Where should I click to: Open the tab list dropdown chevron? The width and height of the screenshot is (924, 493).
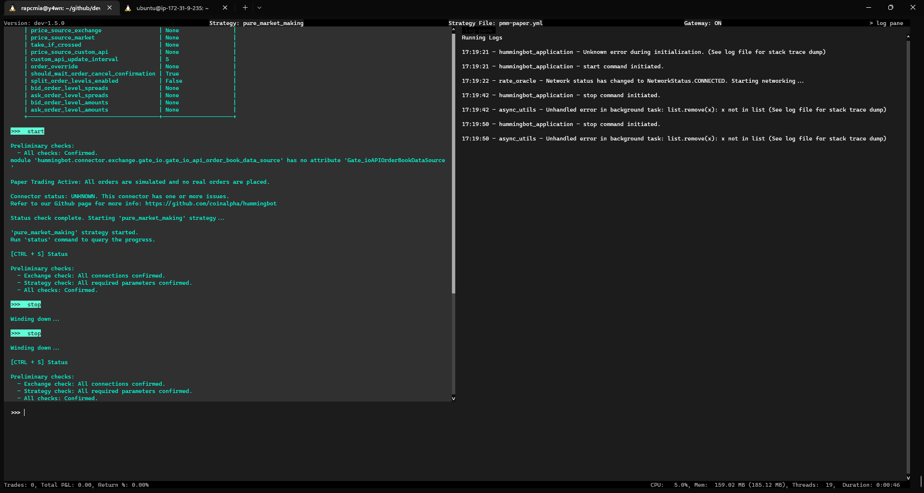pos(259,8)
